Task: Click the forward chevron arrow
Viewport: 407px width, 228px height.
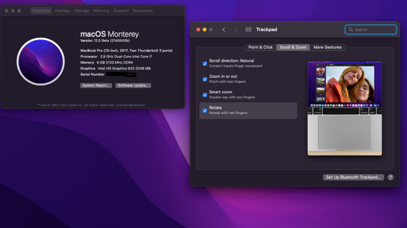Action: pyautogui.click(x=236, y=30)
